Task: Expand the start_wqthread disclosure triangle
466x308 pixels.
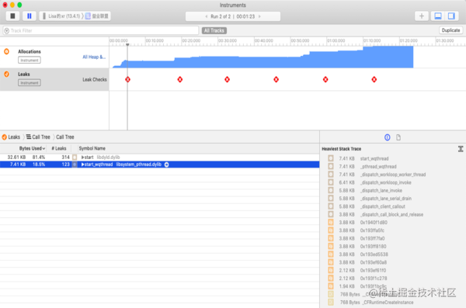Action: (82, 164)
